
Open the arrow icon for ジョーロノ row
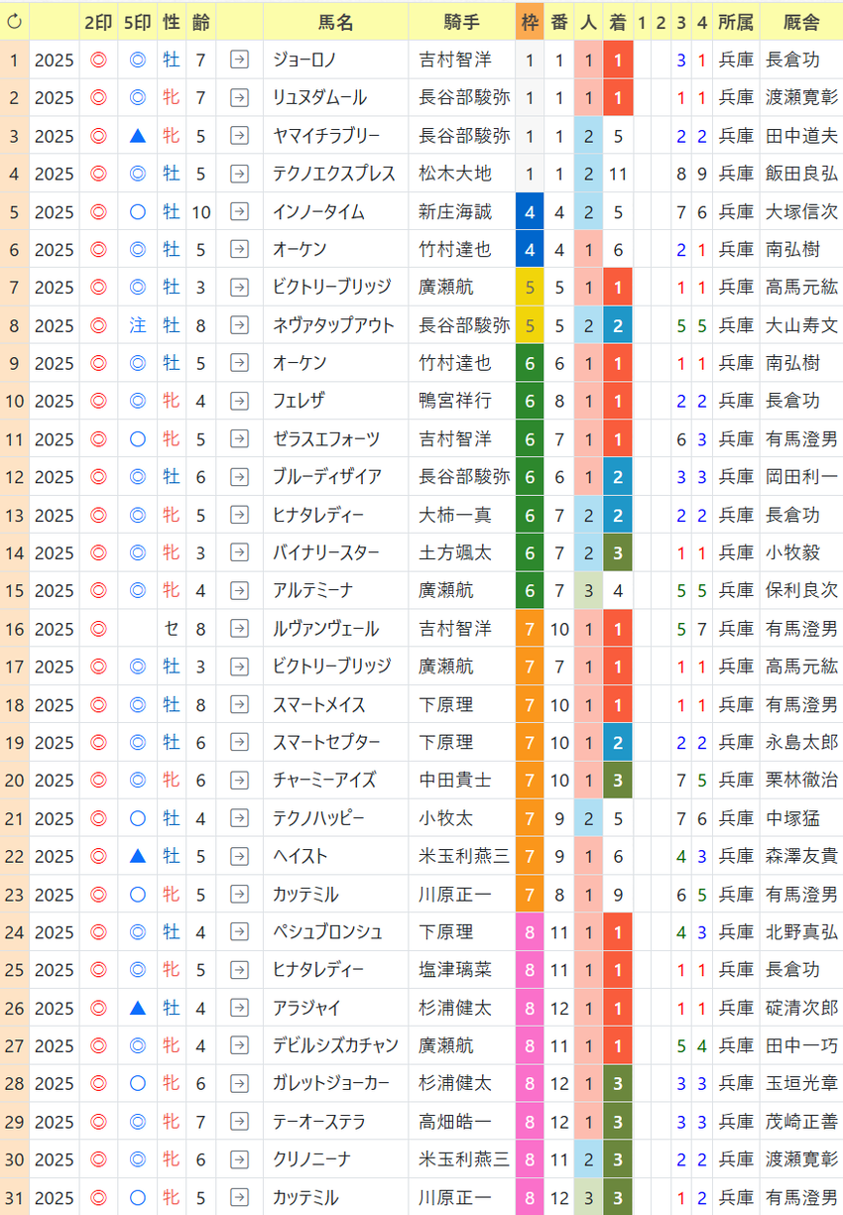click(x=239, y=60)
